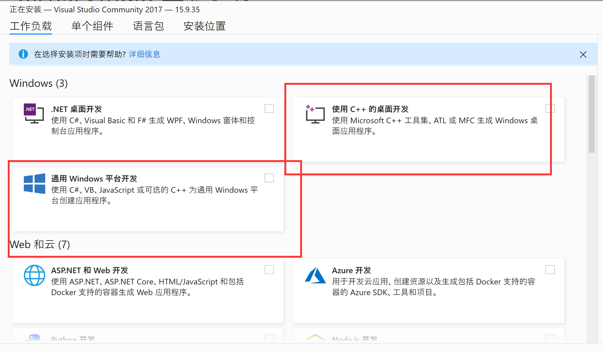
Task: Click the partially visible Python workload icon
Action: (x=34, y=338)
